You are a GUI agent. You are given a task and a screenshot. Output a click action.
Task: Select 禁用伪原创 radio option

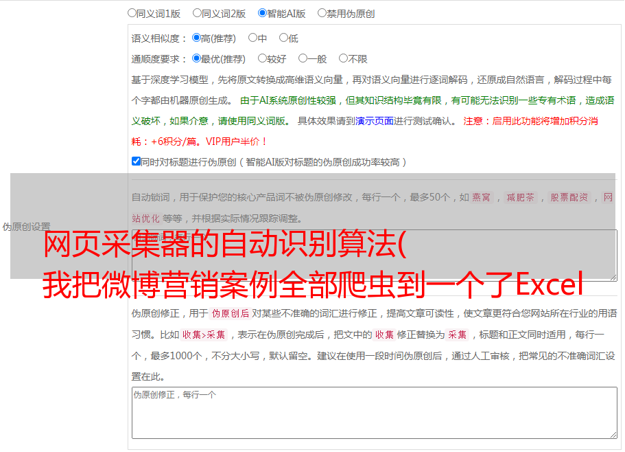point(322,13)
